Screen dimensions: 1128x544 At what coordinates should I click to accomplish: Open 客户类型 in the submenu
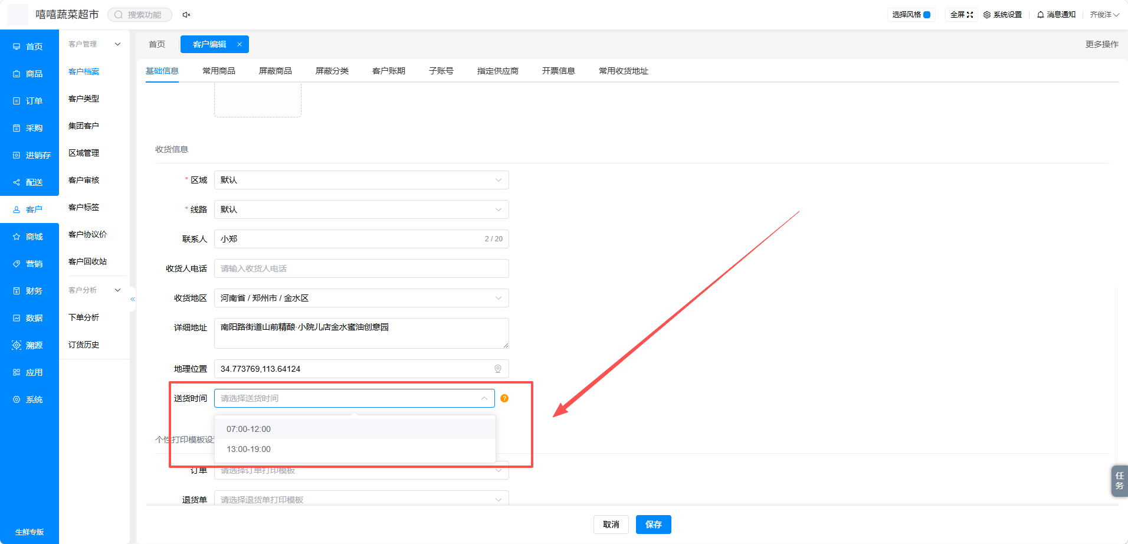tap(84, 99)
